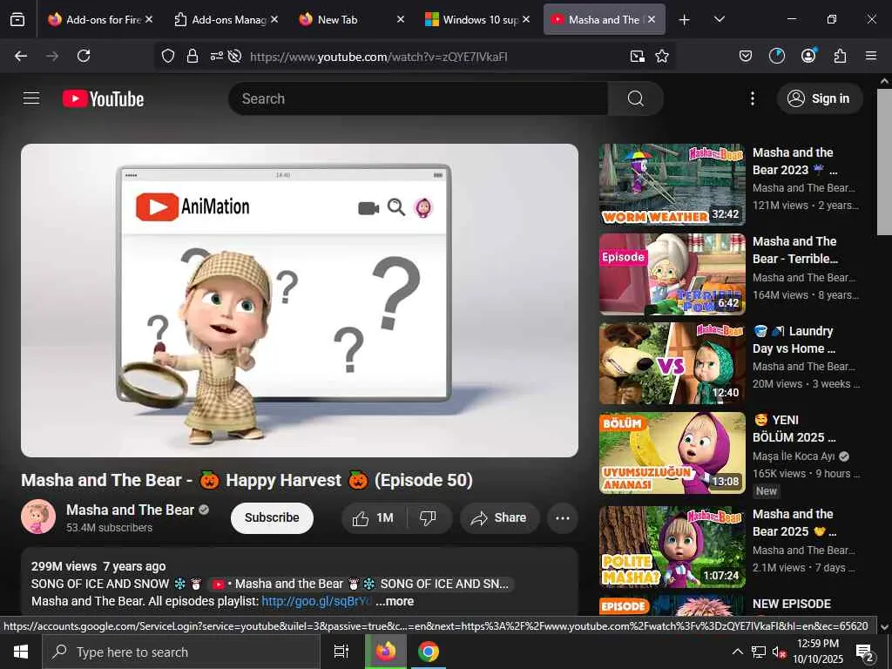This screenshot has height=669, width=892.
Task: Open a new tab with plus button
Action: point(685,20)
